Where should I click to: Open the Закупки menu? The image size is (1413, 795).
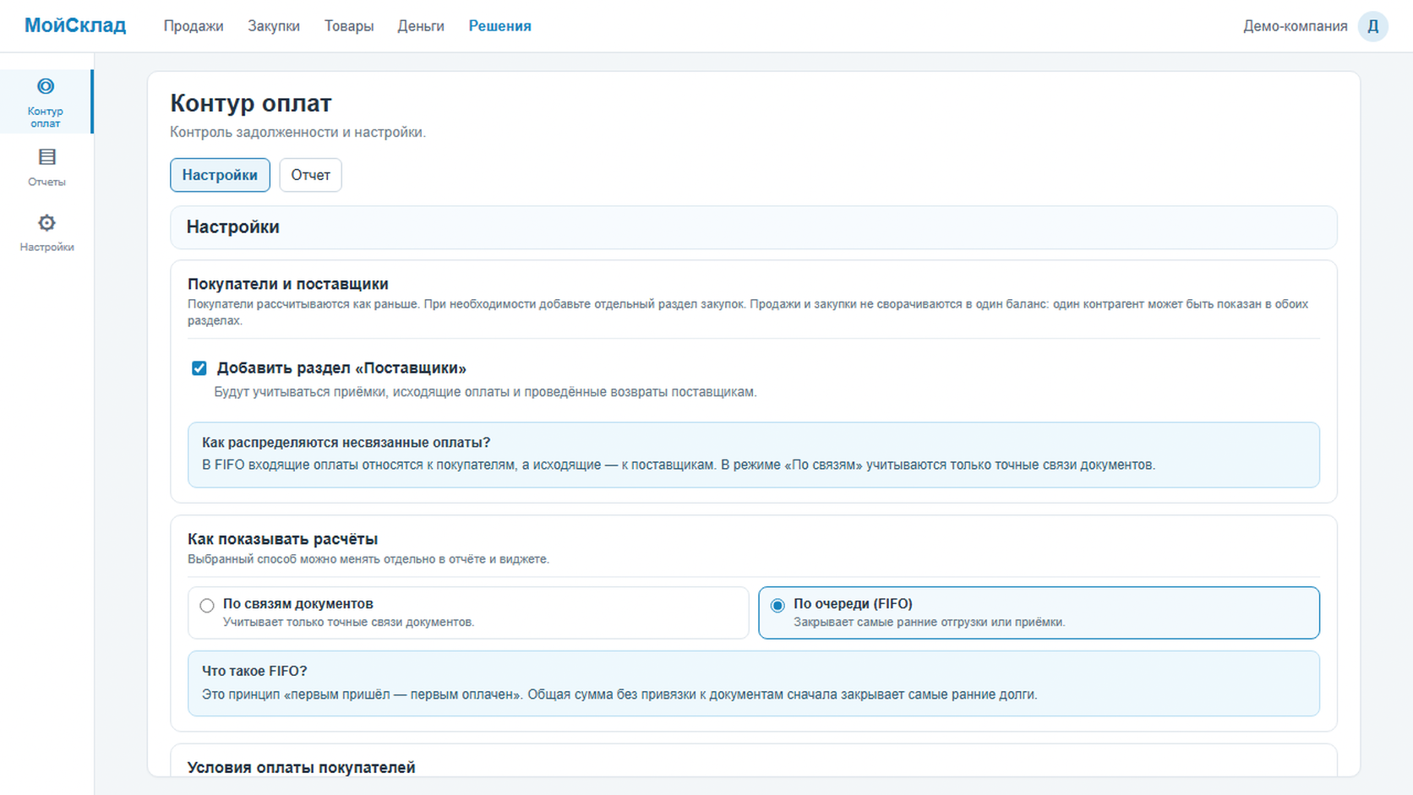pos(274,26)
